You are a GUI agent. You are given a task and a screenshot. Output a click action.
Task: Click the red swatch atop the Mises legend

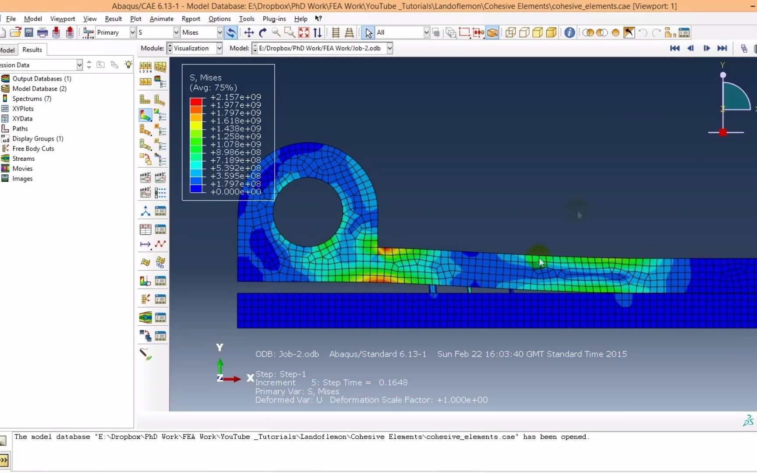click(197, 101)
